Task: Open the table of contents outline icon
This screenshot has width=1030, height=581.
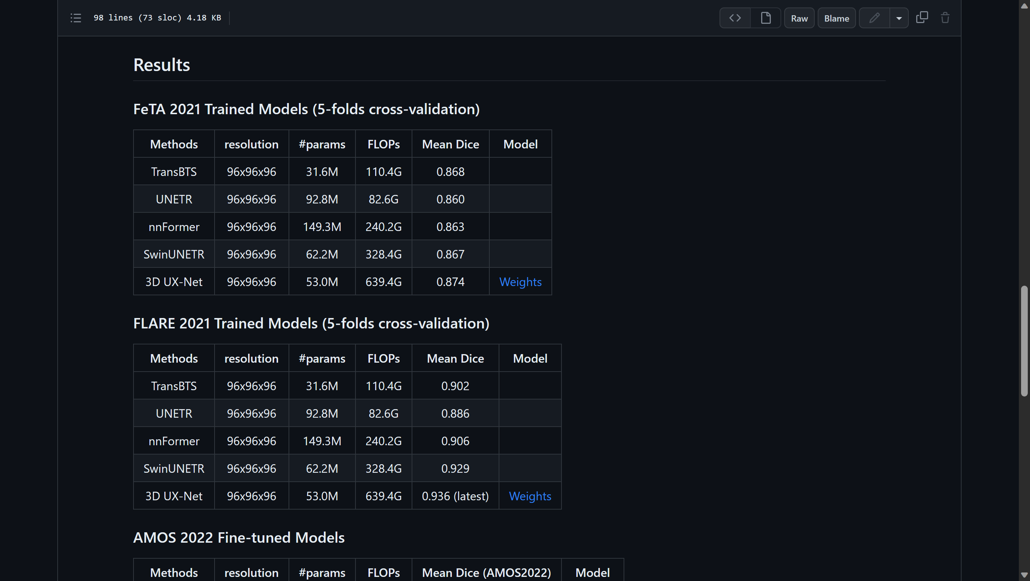Action: (75, 18)
